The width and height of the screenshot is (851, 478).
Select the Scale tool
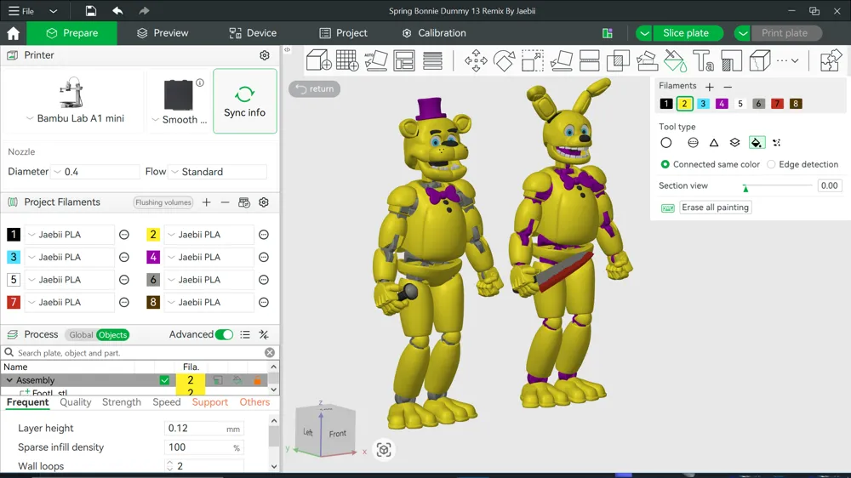coord(533,60)
